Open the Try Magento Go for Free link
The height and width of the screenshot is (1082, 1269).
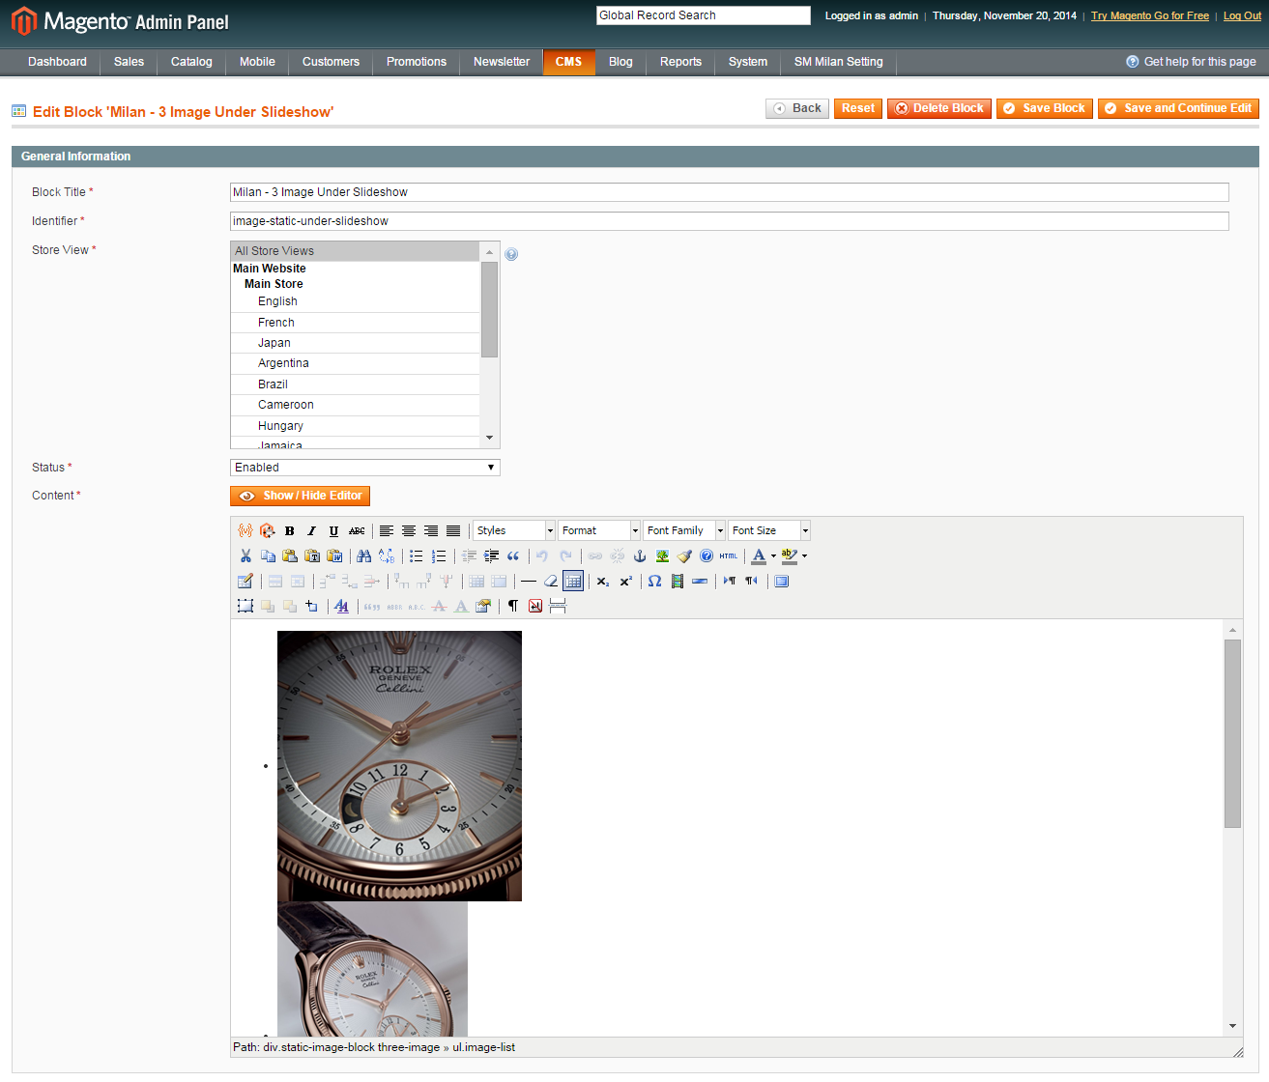point(1150,15)
